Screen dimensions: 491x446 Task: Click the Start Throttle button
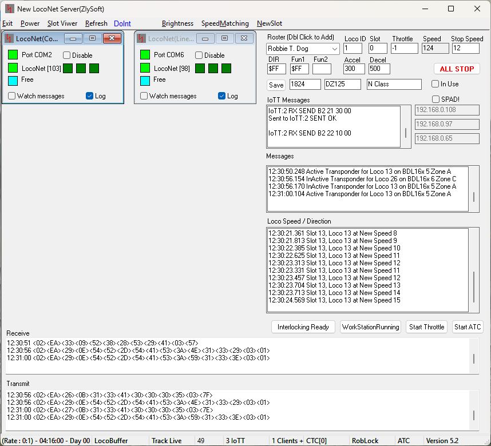pyautogui.click(x=426, y=327)
